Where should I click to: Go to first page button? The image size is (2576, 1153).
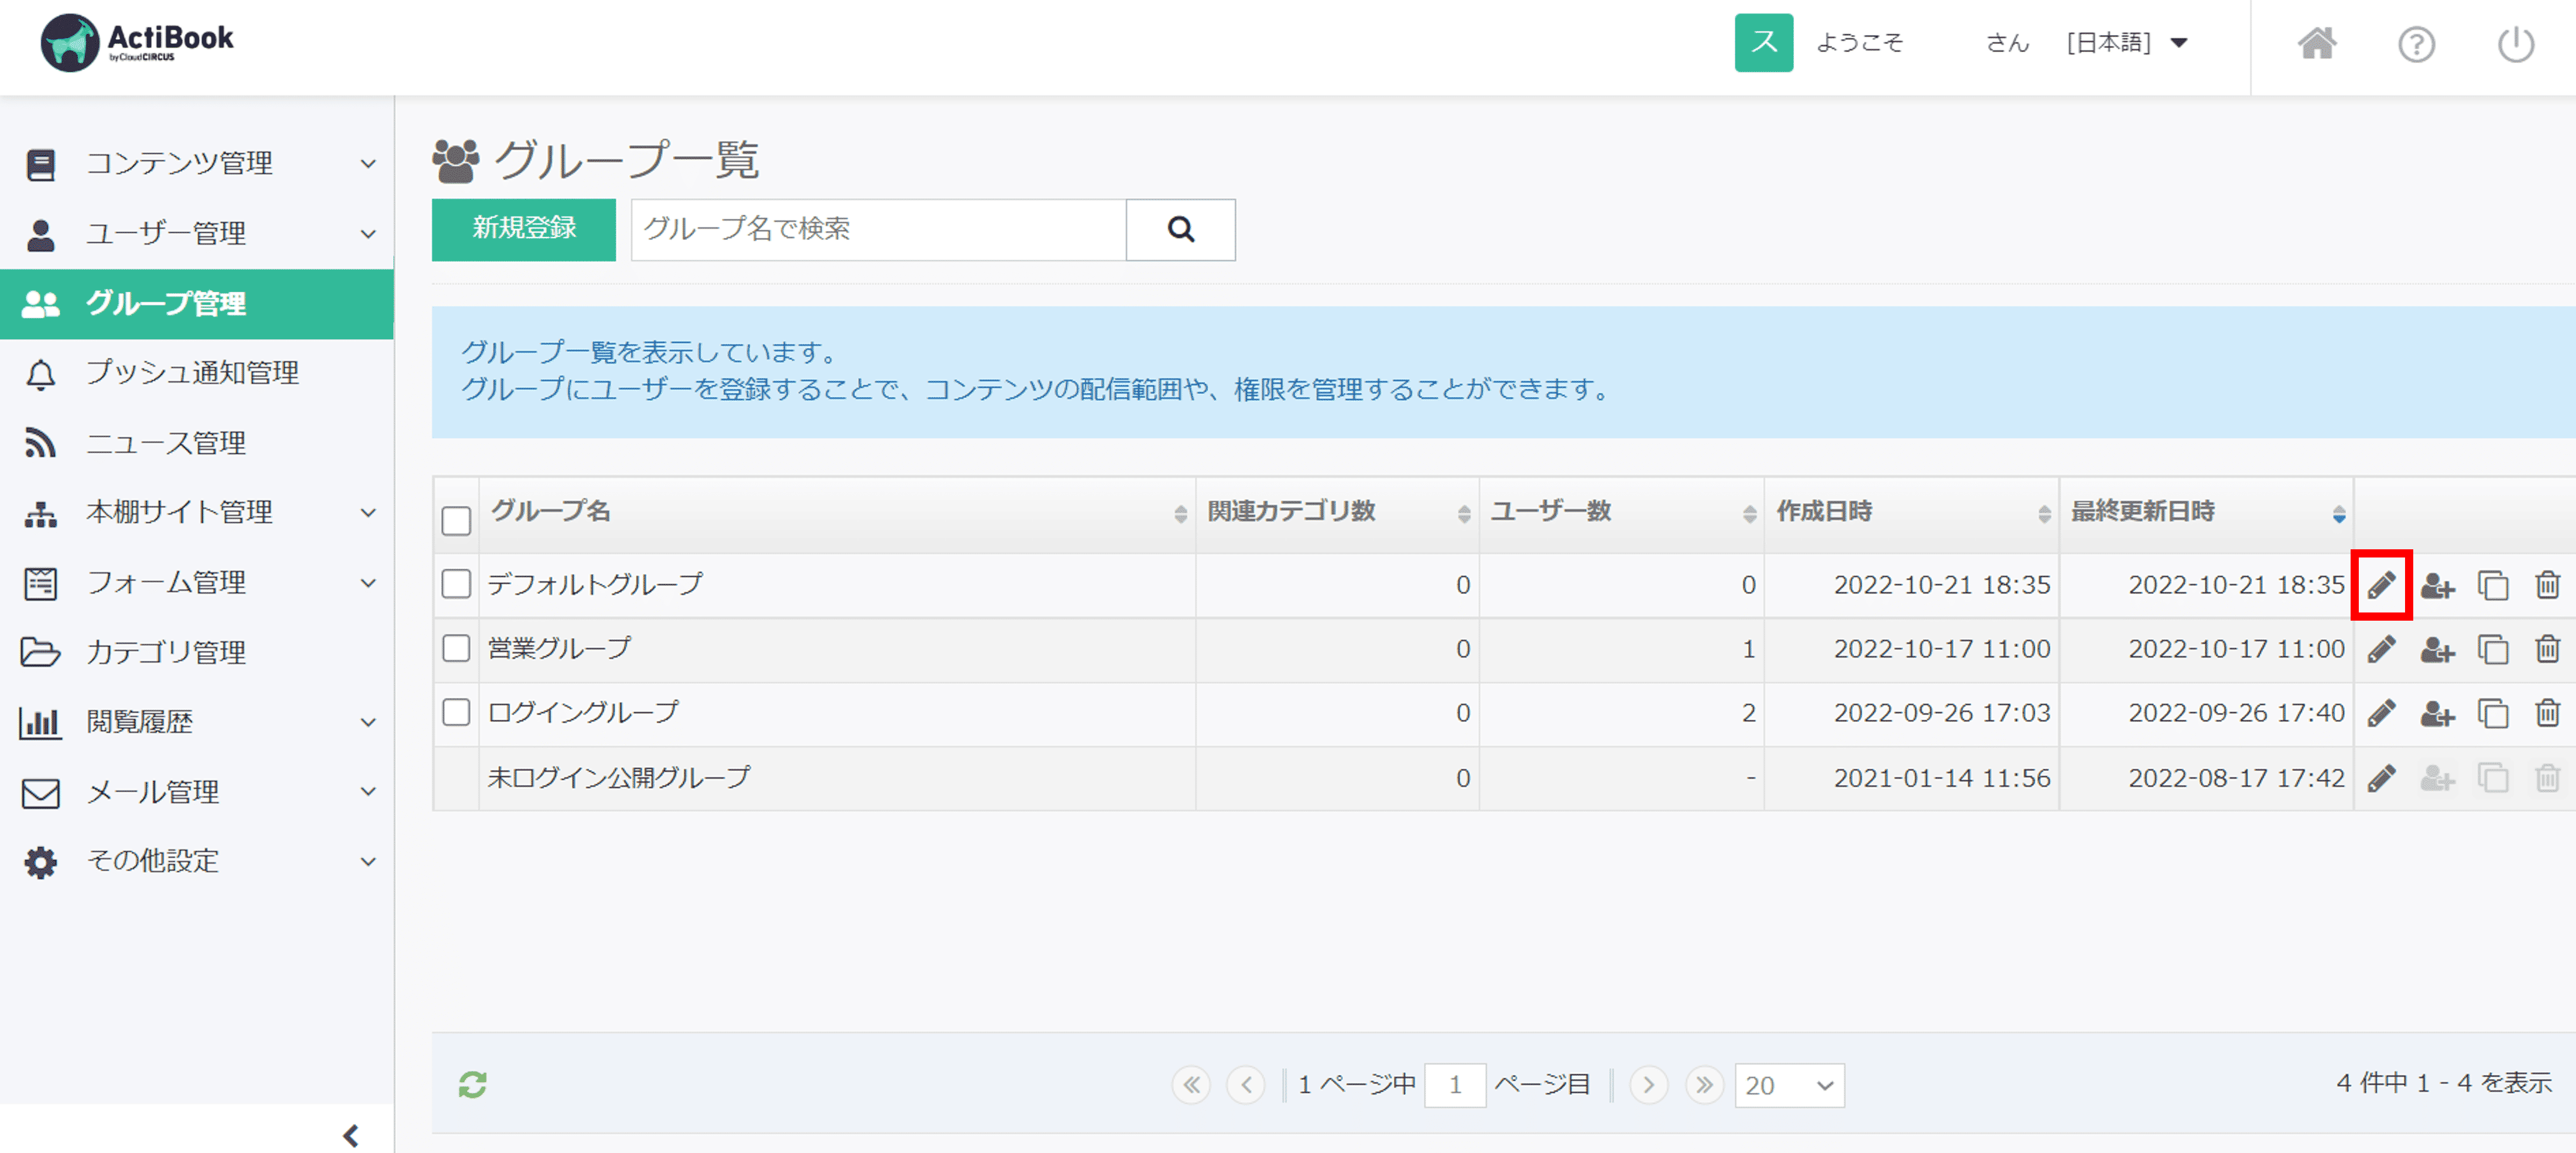pyautogui.click(x=1190, y=1085)
